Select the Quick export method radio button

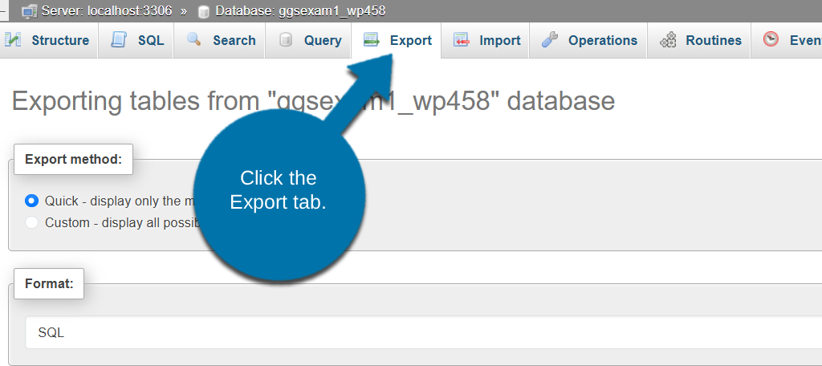click(32, 201)
